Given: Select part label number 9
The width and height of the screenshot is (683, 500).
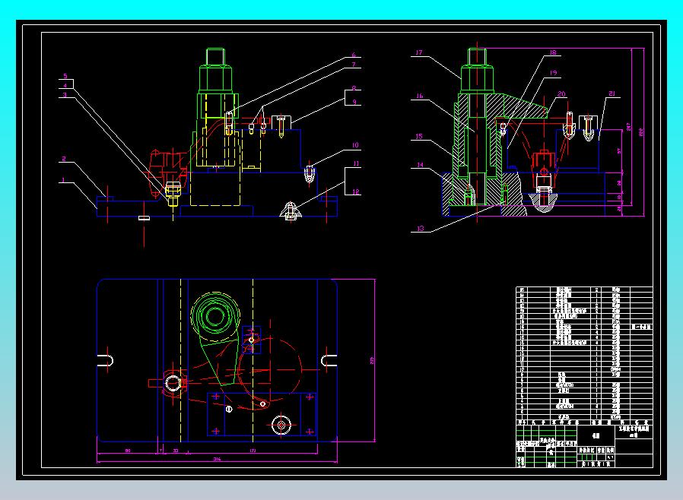Looking at the screenshot, I should [354, 102].
